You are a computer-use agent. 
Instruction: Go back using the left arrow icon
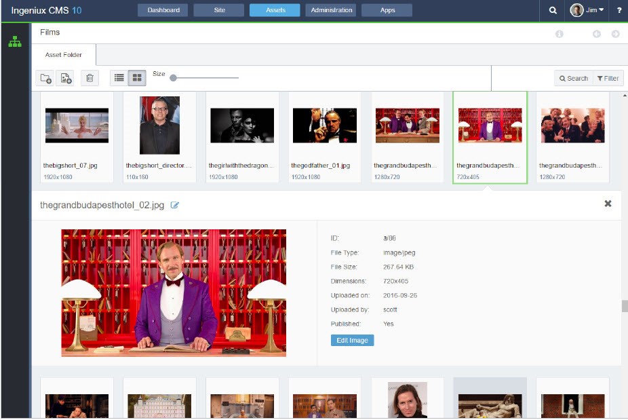(596, 34)
